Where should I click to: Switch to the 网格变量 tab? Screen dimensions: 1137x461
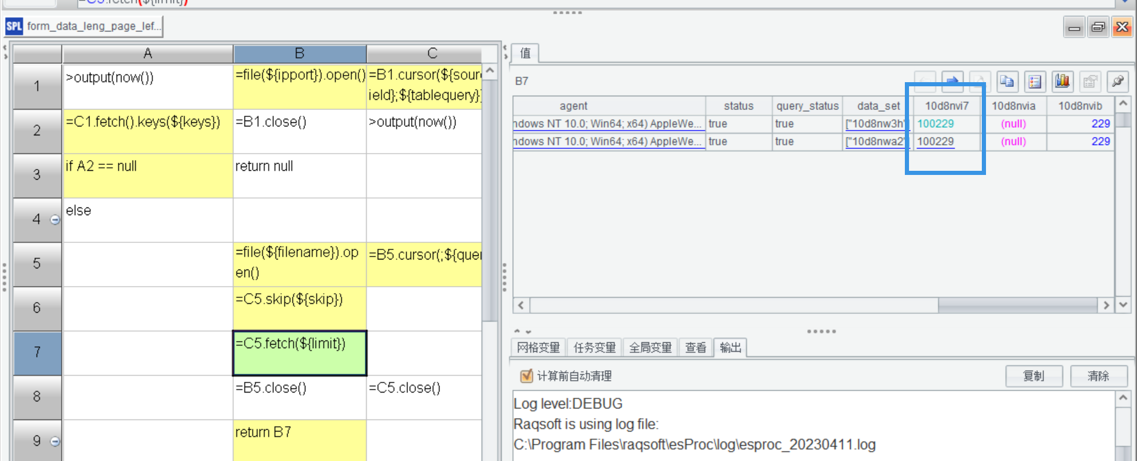538,348
